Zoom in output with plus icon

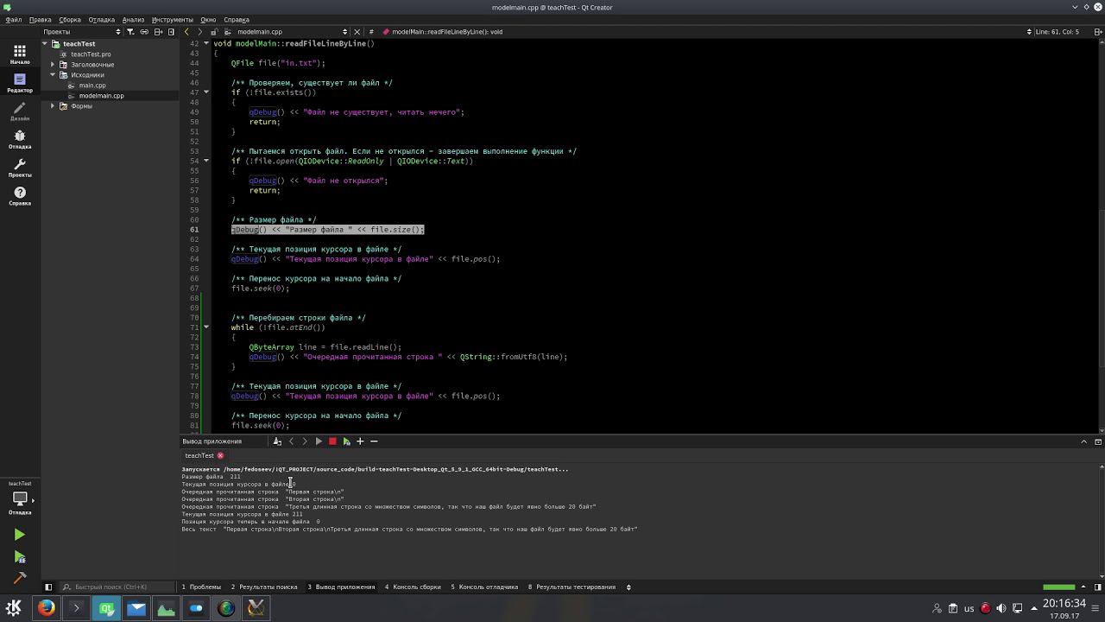[360, 441]
